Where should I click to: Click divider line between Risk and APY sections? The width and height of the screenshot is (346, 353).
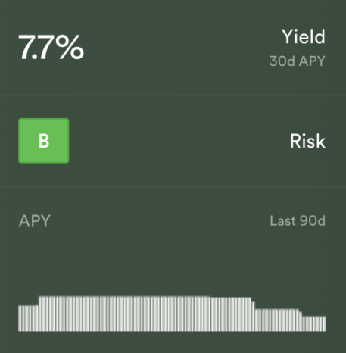coord(173,186)
